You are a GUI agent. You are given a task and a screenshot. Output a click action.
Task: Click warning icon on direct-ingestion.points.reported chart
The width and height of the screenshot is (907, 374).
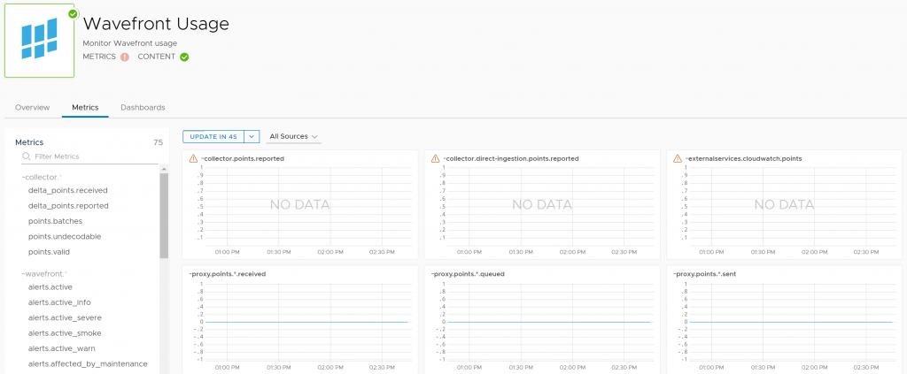coord(435,158)
